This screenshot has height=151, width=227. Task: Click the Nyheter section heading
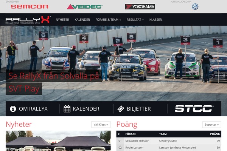[x=19, y=124]
